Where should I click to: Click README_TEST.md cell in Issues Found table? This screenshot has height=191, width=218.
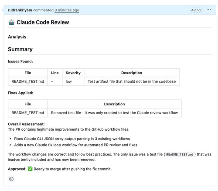coord(28,81)
